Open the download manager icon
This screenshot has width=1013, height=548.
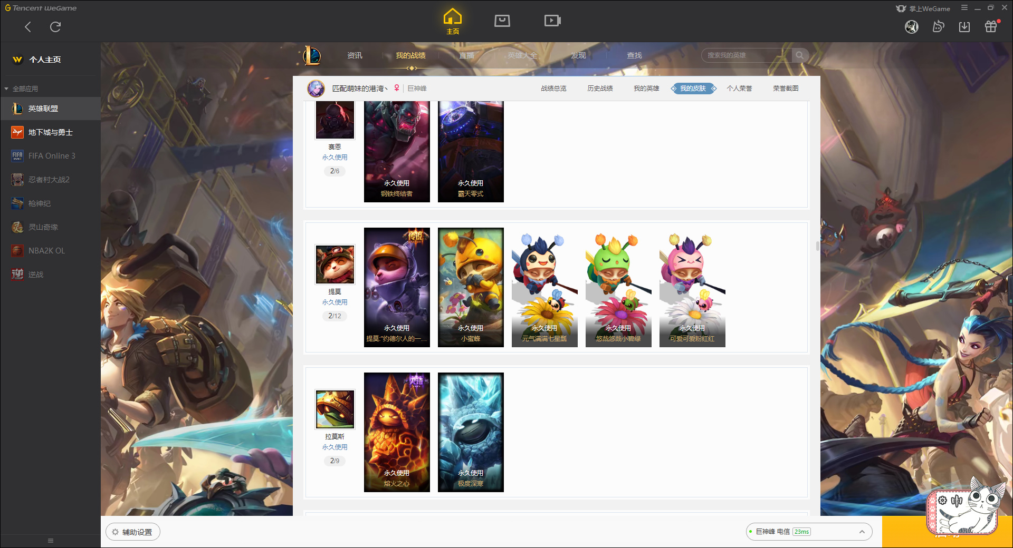tap(964, 27)
